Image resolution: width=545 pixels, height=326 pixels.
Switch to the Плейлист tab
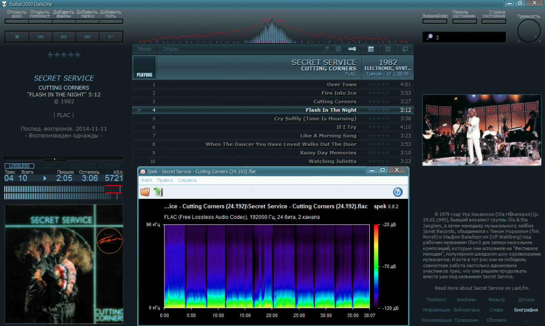[x=436, y=300]
